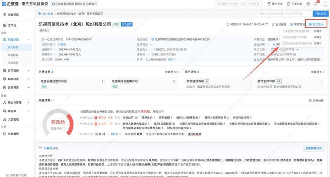Click the 查看完整对话 button
Image resolution: width=330 pixels, height=177 pixels.
(313, 148)
